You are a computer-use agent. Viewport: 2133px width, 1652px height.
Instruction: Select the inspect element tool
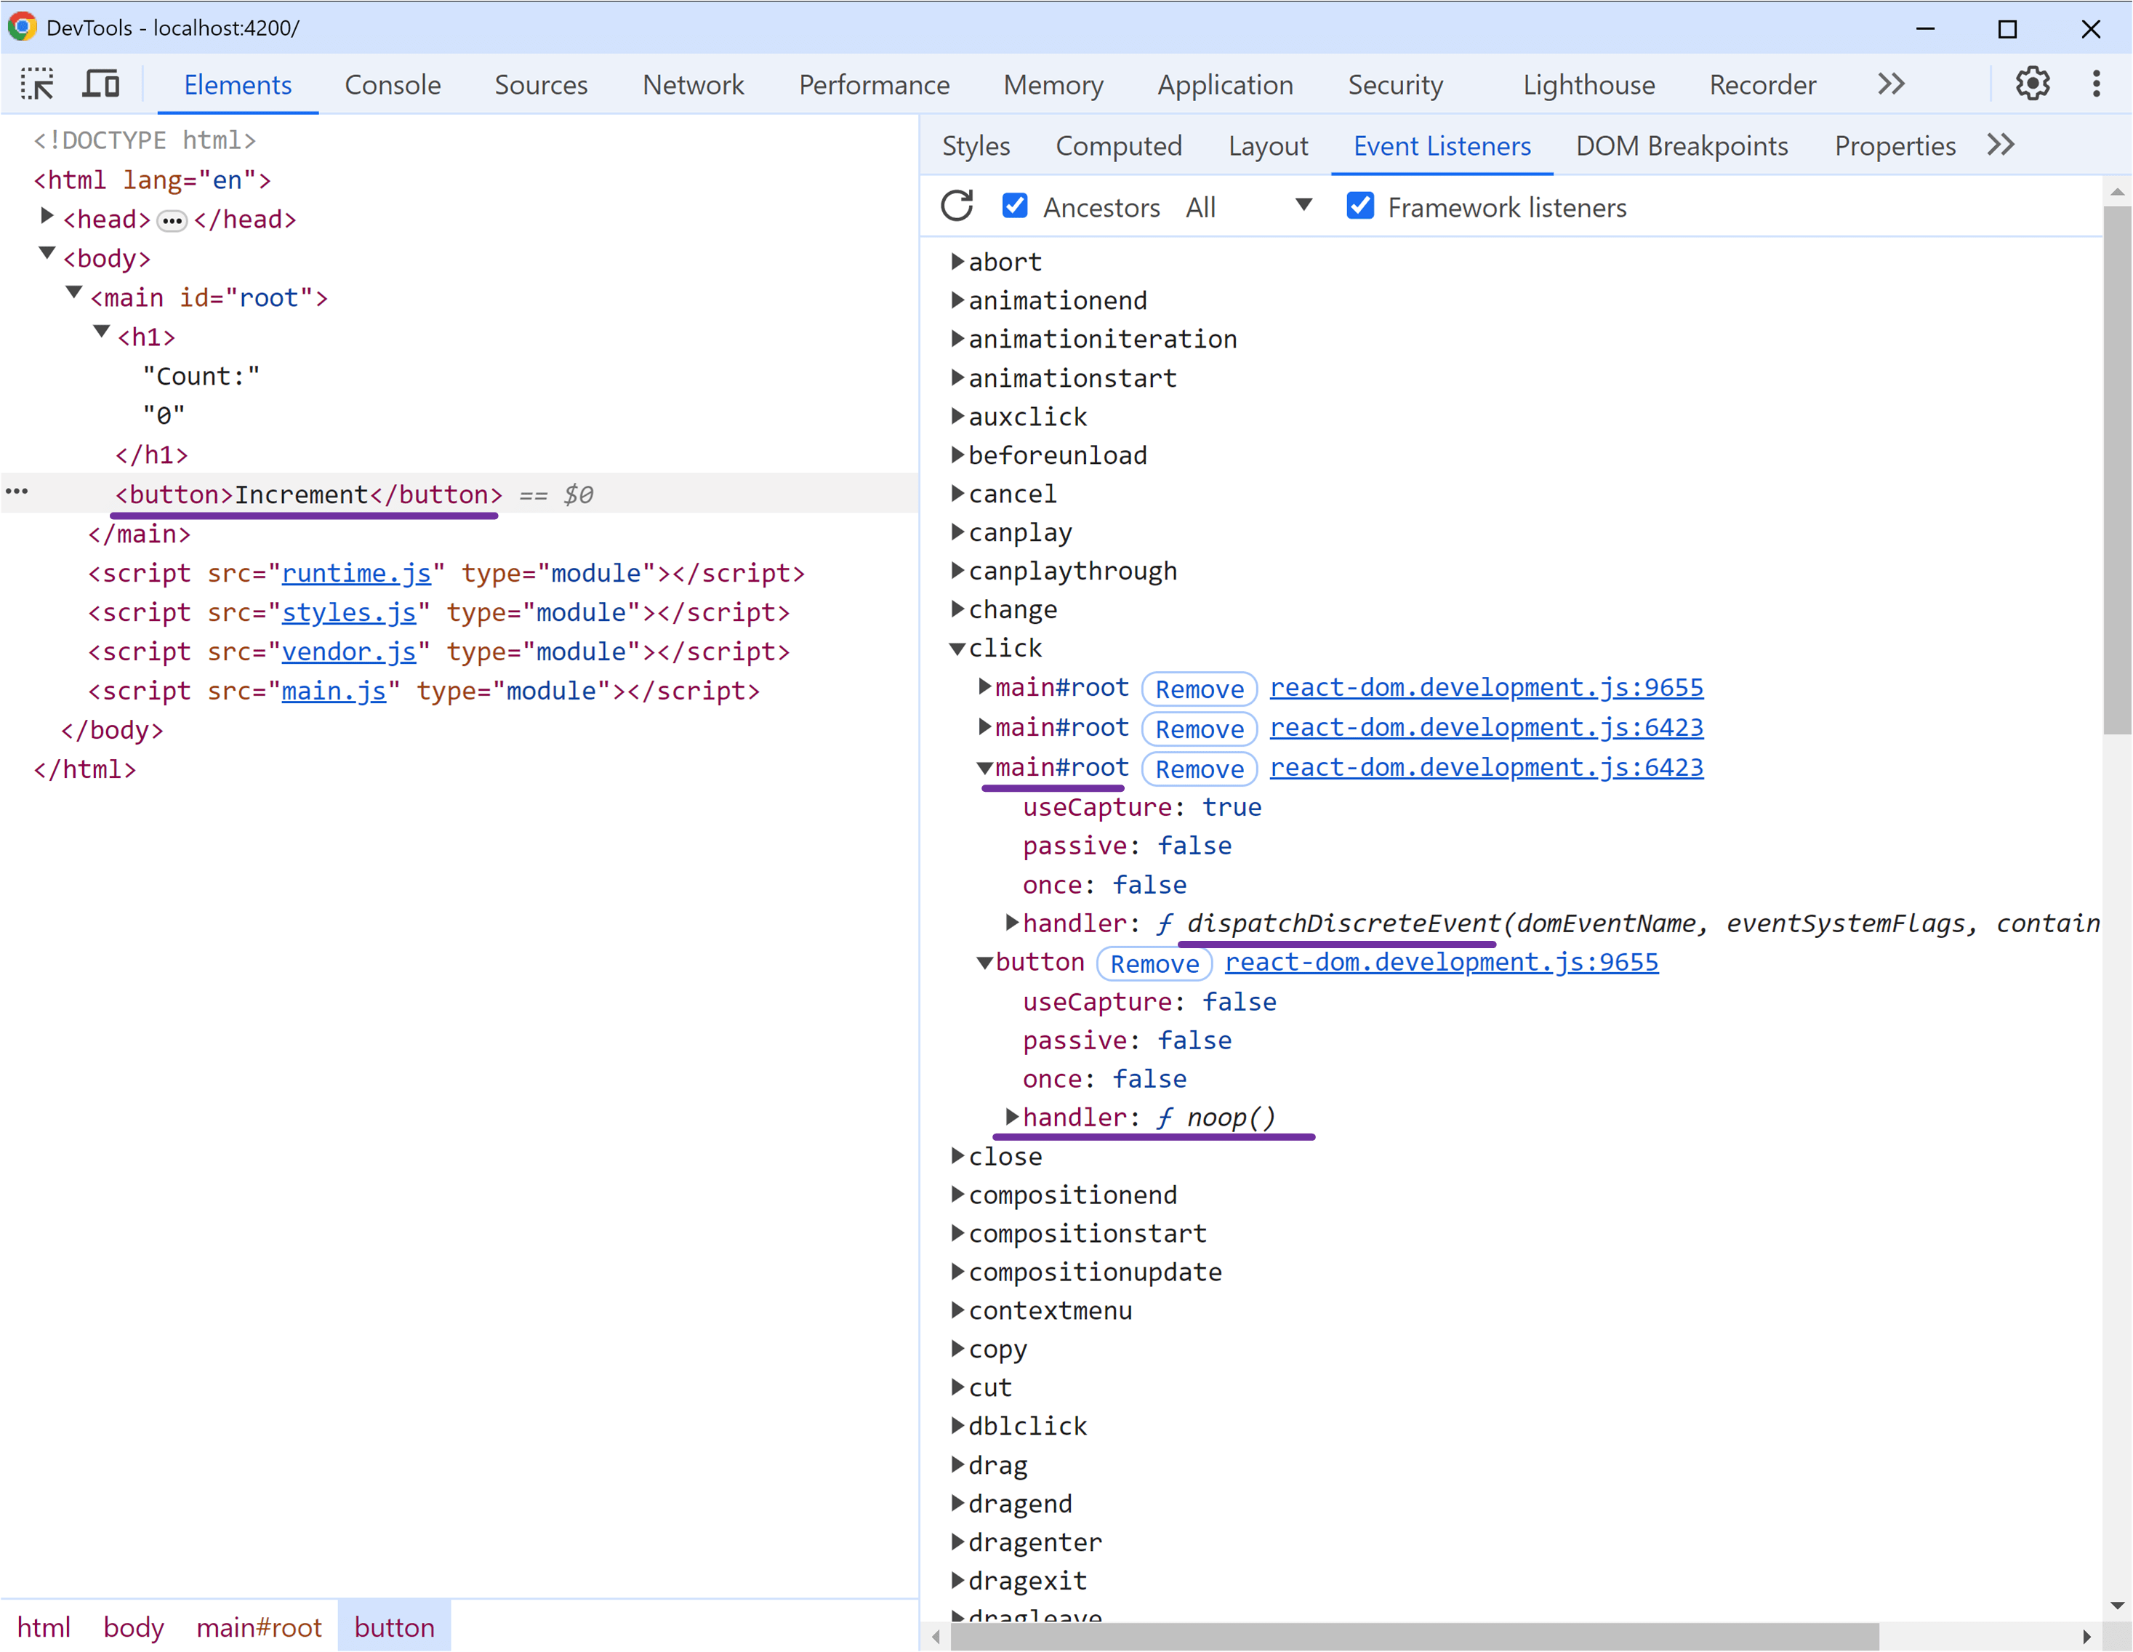point(37,84)
